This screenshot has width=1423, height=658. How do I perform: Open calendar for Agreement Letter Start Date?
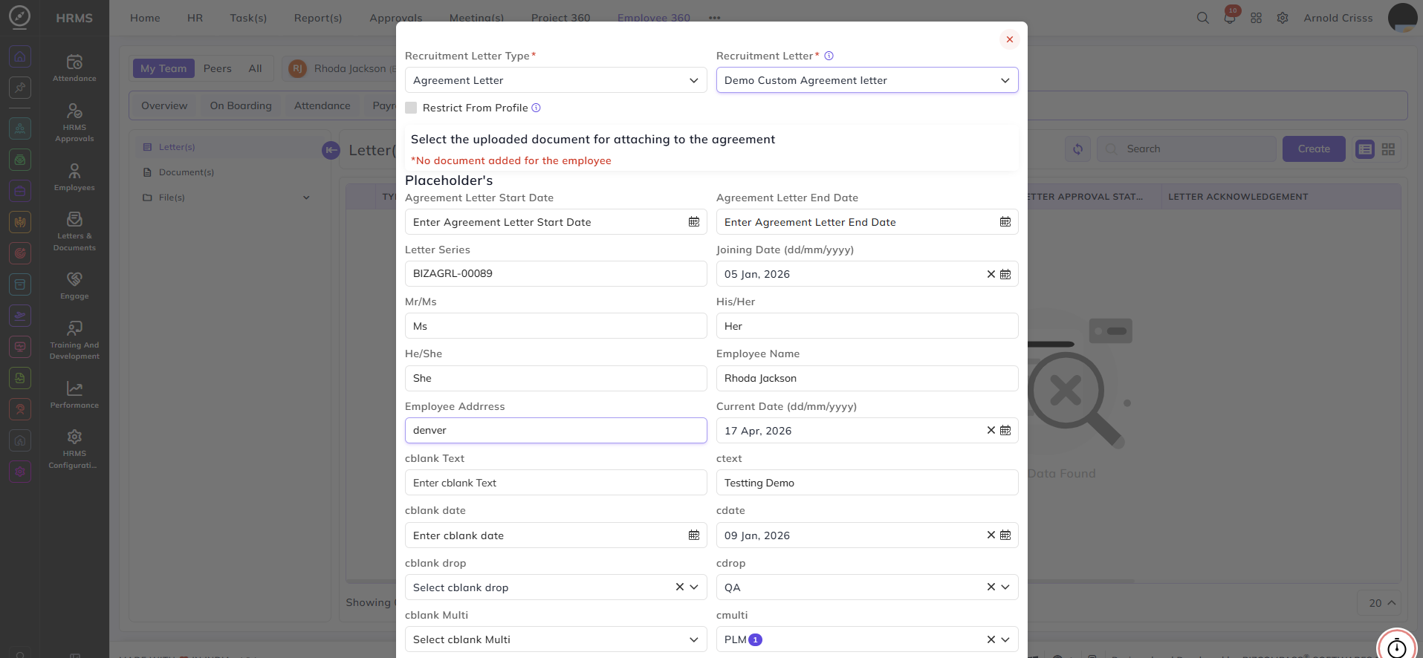tap(693, 222)
